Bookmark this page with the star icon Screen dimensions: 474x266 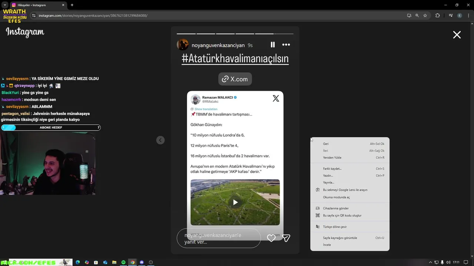point(425,16)
